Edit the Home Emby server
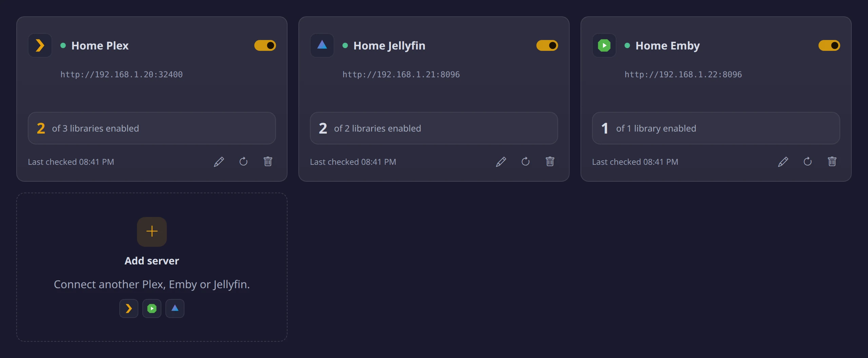Viewport: 868px width, 358px height. tap(783, 162)
